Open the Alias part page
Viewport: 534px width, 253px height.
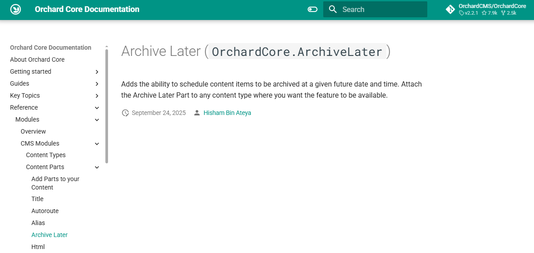point(38,223)
